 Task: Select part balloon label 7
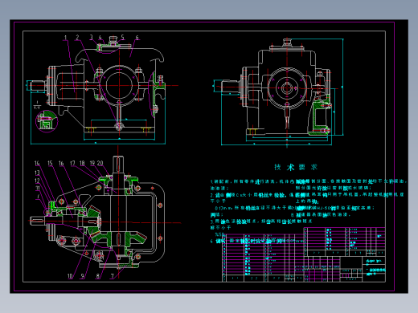click(113, 275)
